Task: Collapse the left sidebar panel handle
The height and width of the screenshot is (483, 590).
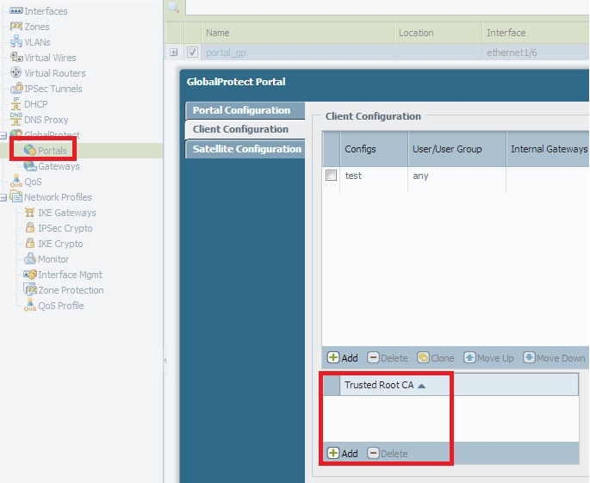Action: click(x=165, y=360)
